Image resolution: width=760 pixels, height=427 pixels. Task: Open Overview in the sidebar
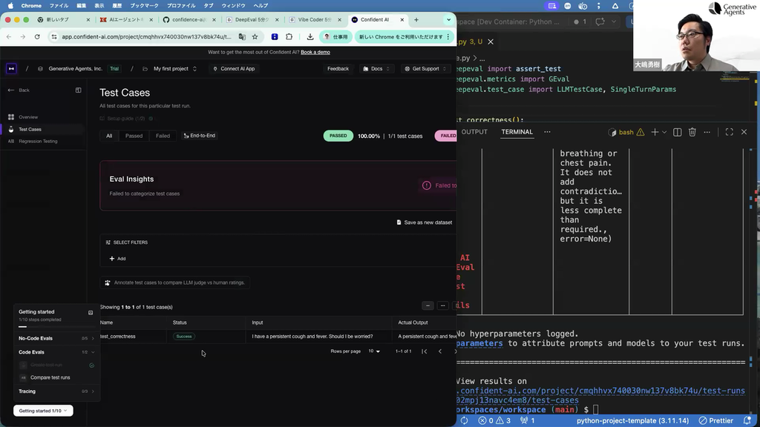coord(28,117)
